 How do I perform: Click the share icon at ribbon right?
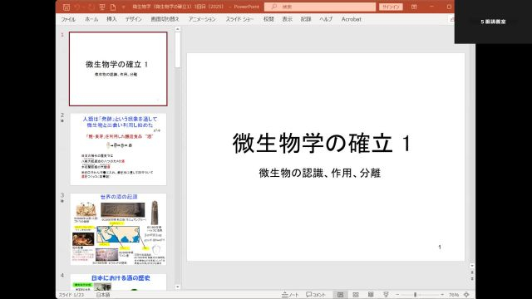coord(452,19)
